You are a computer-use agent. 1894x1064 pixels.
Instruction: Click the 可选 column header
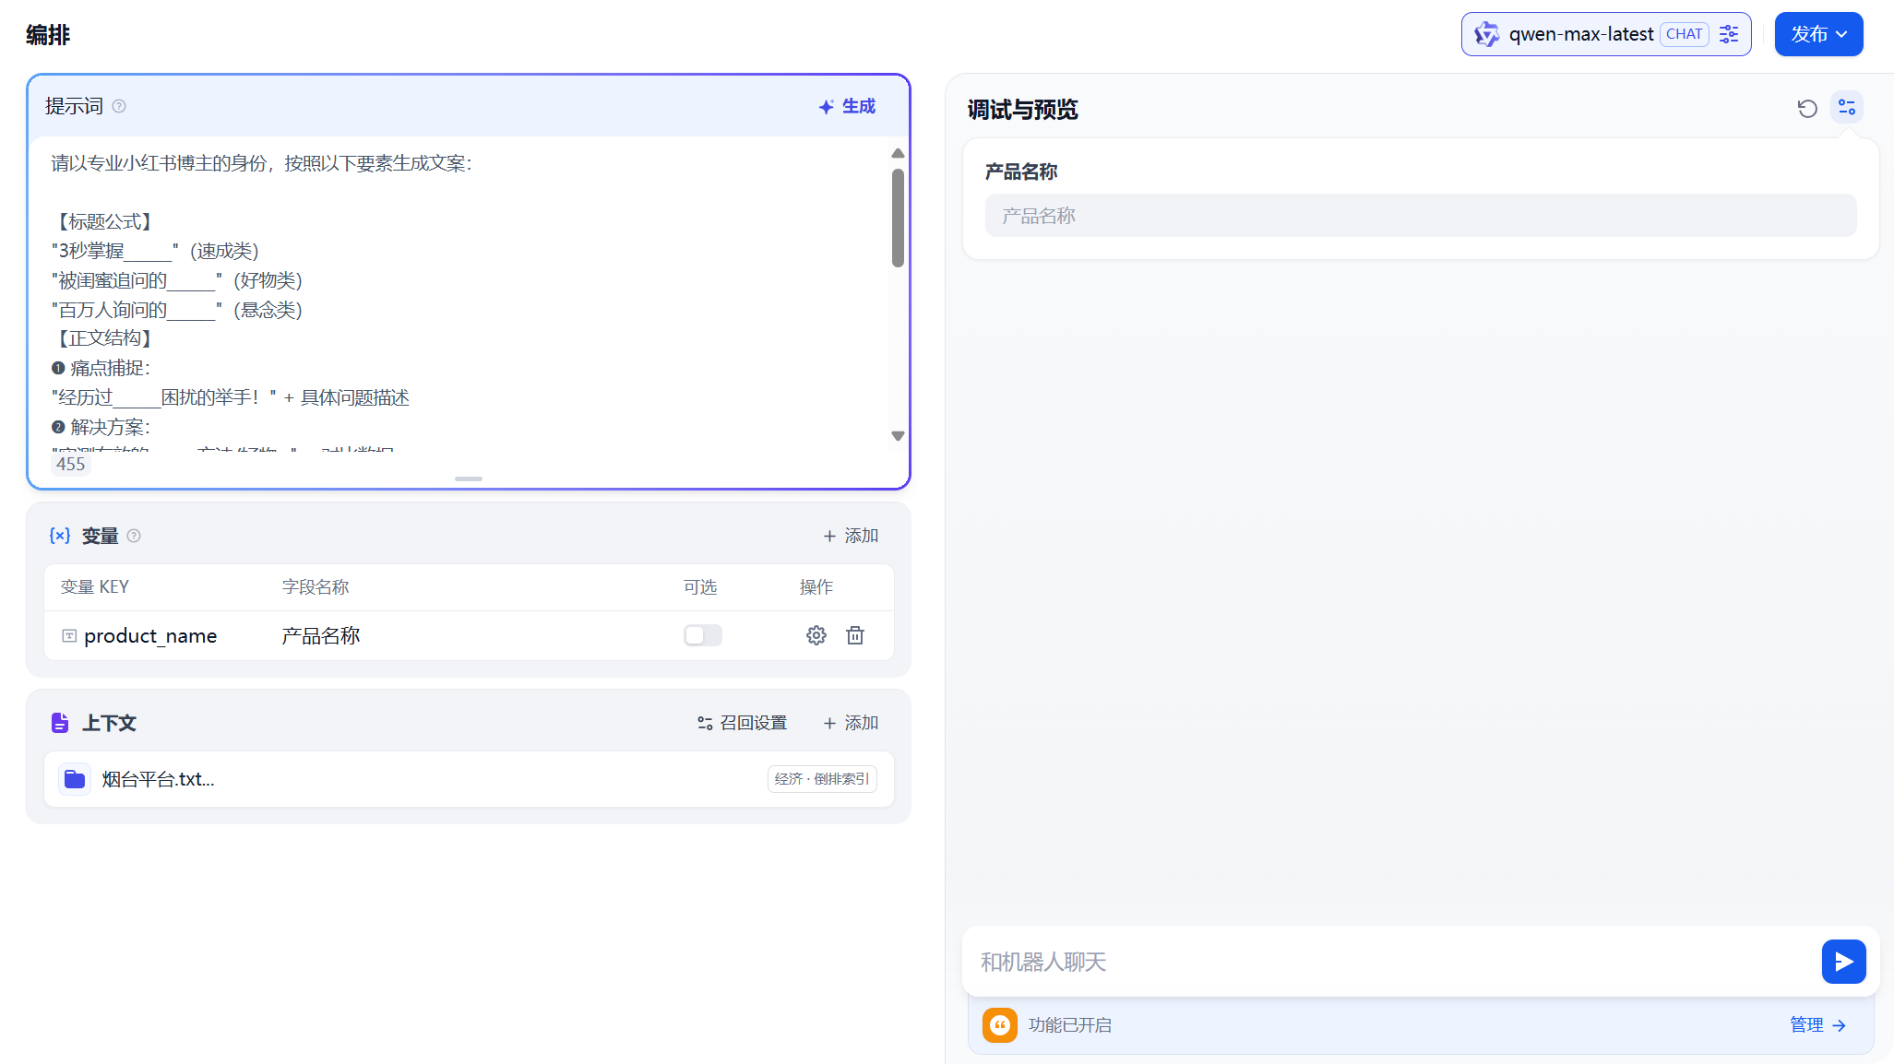click(700, 587)
